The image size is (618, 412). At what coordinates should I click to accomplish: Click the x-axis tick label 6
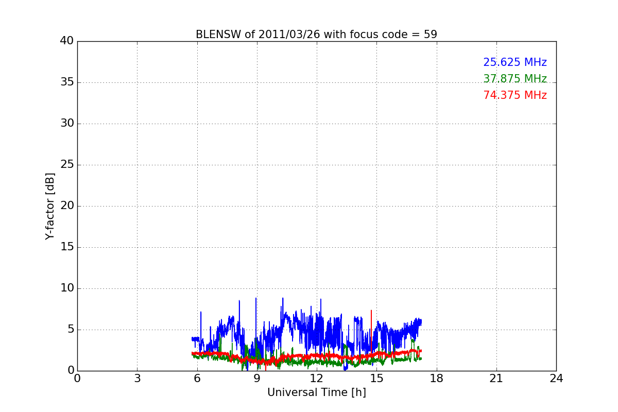click(197, 379)
